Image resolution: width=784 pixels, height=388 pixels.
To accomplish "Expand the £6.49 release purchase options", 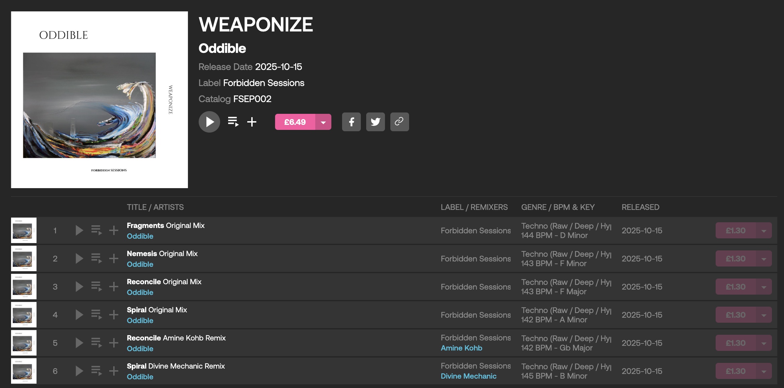I will 323,122.
